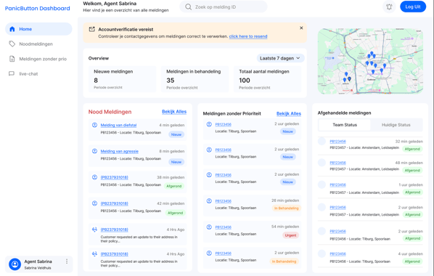Click the 'click here to resend' link
Image resolution: width=434 pixels, height=276 pixels.
click(x=248, y=36)
